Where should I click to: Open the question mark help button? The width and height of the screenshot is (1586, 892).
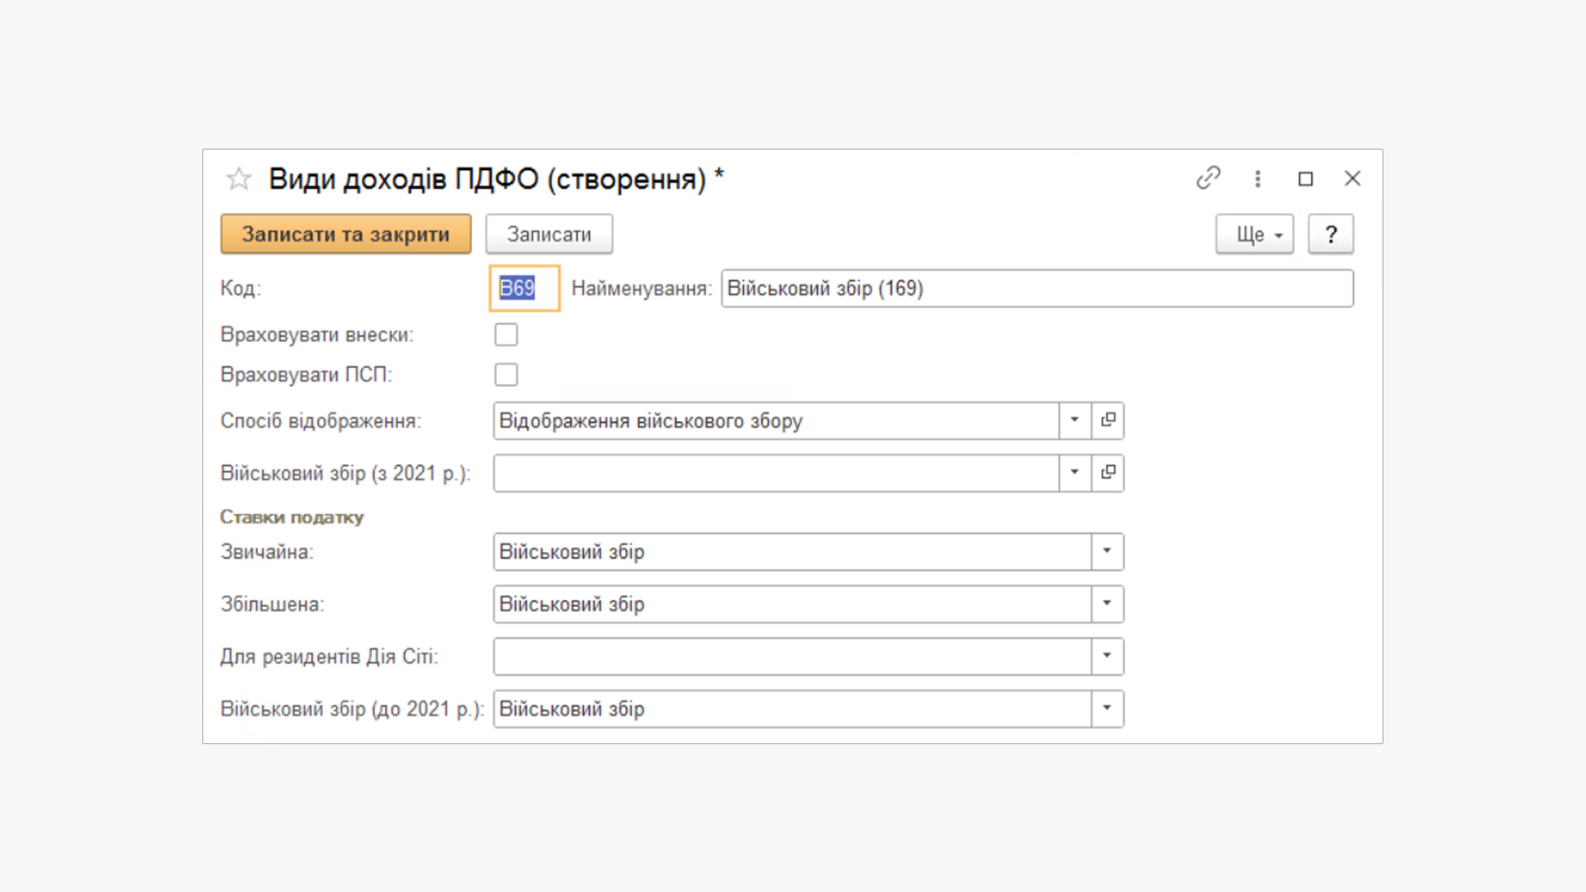1330,235
